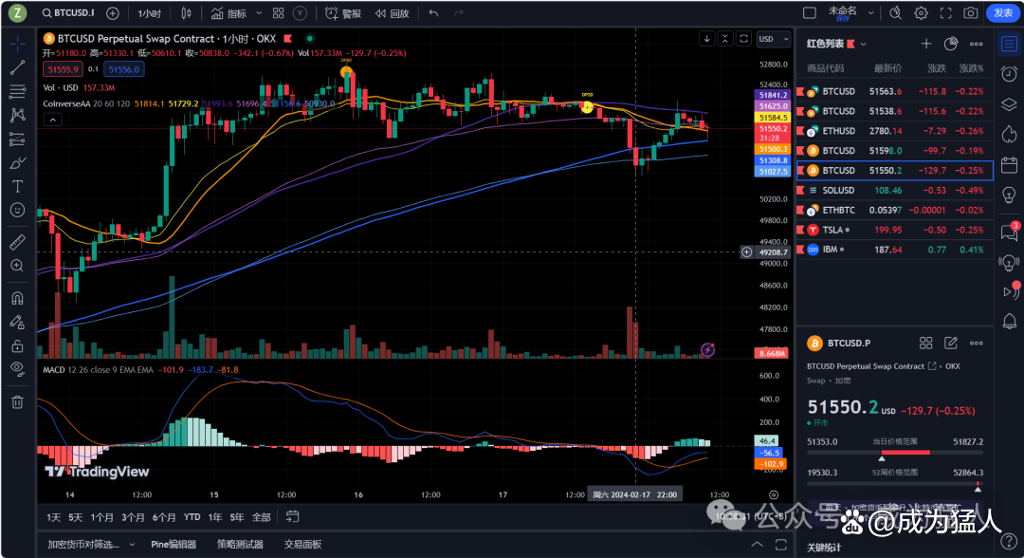
Task: Choose the chart layout square icon
Action: click(809, 13)
